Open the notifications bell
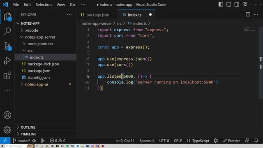Screen dimensions: 263x148 [256, 141]
